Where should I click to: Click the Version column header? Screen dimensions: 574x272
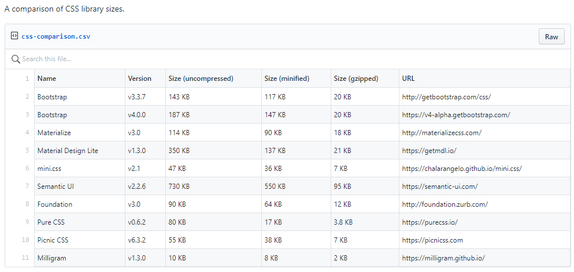click(139, 79)
